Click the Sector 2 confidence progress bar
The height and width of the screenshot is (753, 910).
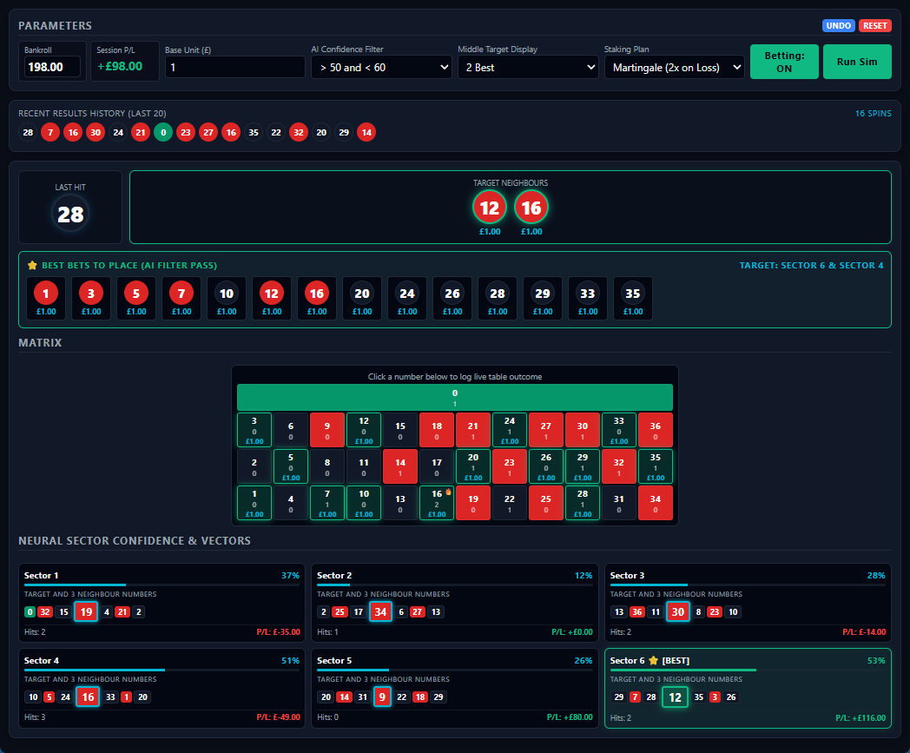pyautogui.click(x=454, y=585)
